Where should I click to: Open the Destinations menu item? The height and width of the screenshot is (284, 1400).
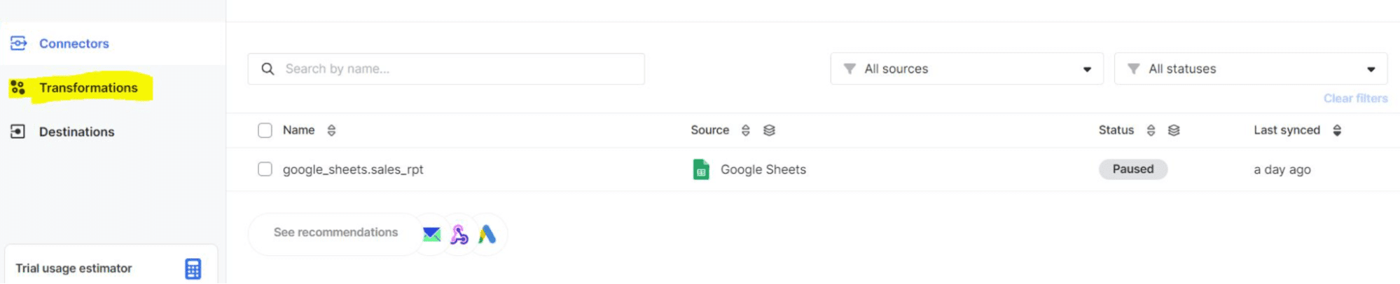(76, 132)
